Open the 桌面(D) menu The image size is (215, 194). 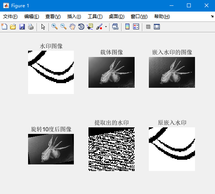tap(117, 17)
